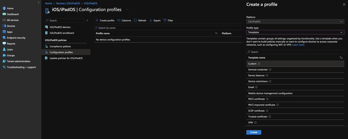Select the PKCS certificate template
This screenshot has width=348, height=139.
pos(295,99)
